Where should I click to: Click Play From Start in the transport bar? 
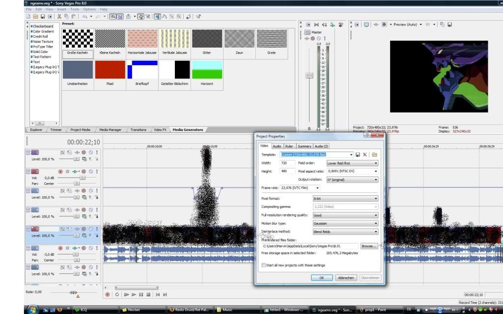tap(126, 294)
